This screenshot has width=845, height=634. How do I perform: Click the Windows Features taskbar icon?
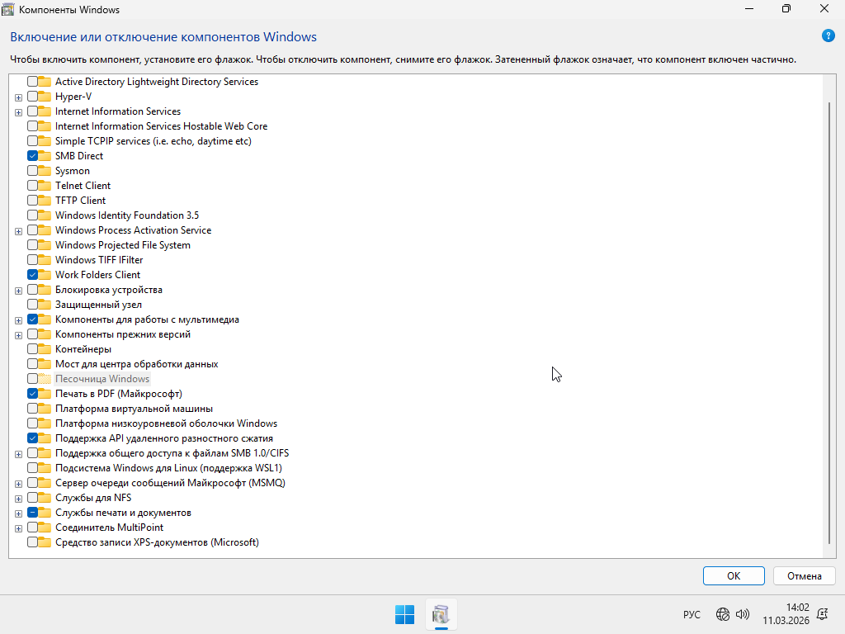coord(441,614)
